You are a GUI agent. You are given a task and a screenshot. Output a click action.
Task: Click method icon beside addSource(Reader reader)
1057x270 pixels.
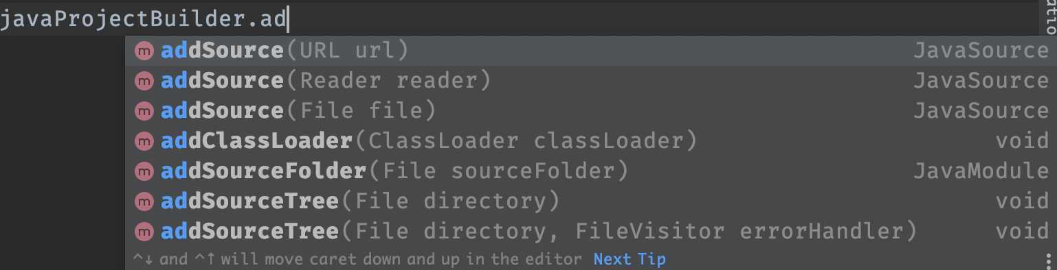click(144, 81)
